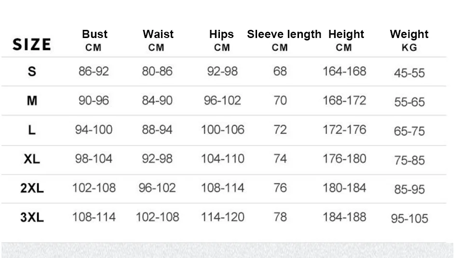
Task: Select the Height CM column header
Action: [x=346, y=40]
